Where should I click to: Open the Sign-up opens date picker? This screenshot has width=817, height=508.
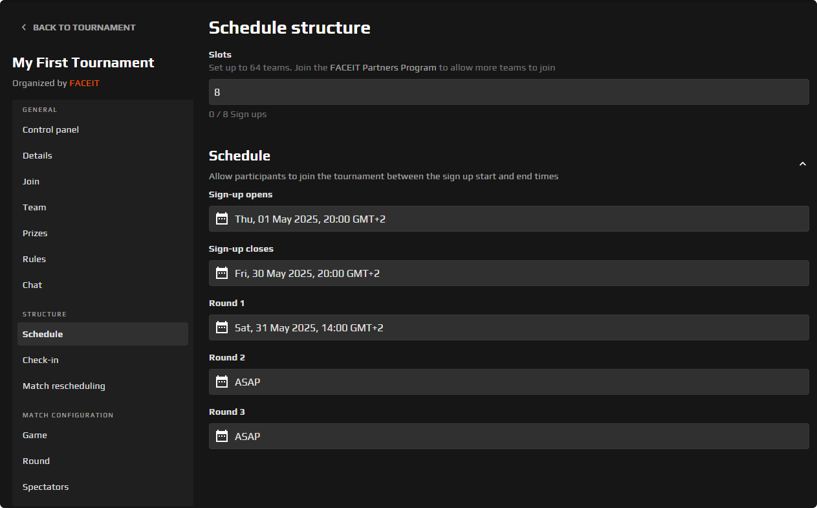click(508, 219)
